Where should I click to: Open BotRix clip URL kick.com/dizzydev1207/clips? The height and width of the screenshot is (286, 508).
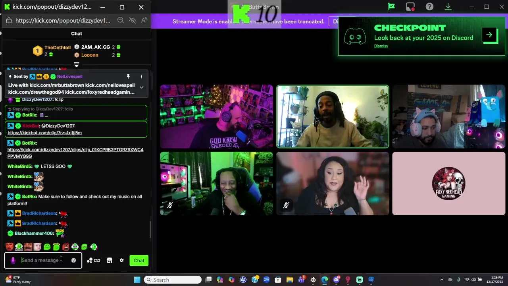click(75, 153)
